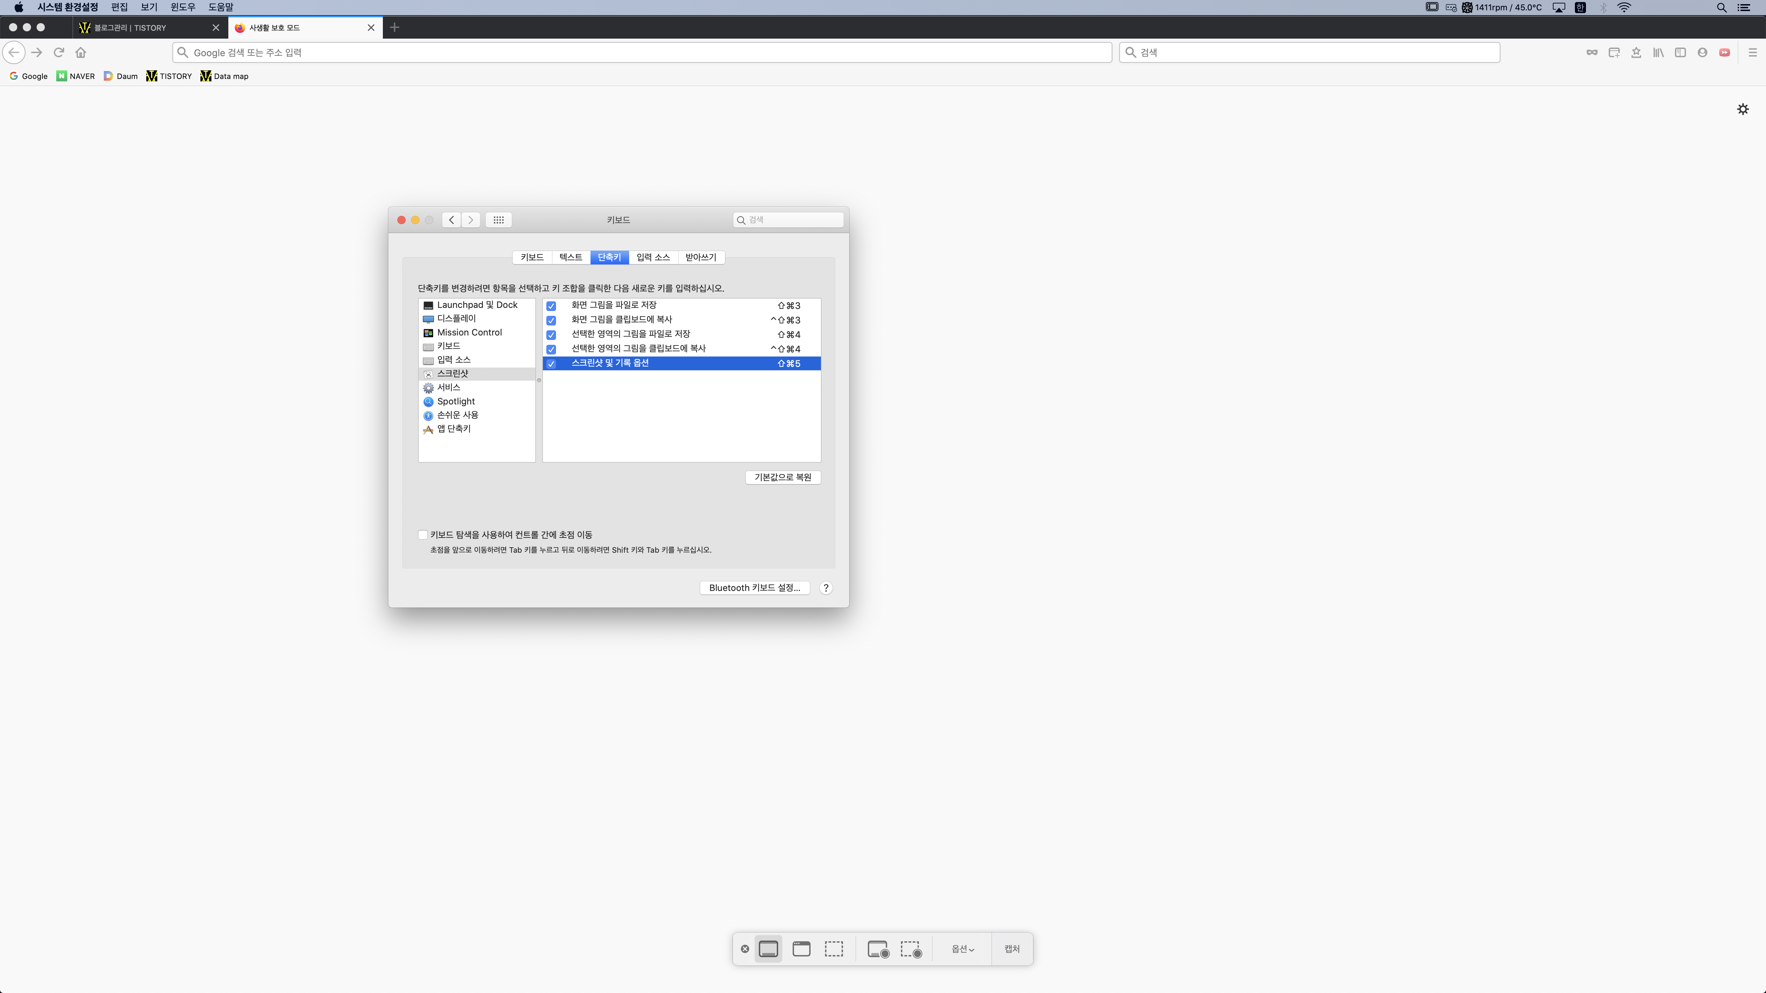Viewport: 1766px width, 993px height.
Task: Choose record entire screen icon
Action: click(878, 949)
